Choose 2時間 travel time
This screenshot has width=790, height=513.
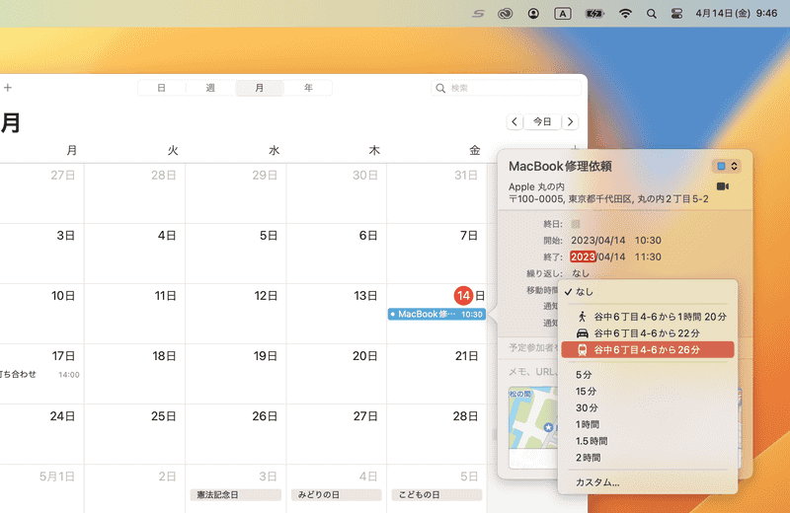coord(648,458)
